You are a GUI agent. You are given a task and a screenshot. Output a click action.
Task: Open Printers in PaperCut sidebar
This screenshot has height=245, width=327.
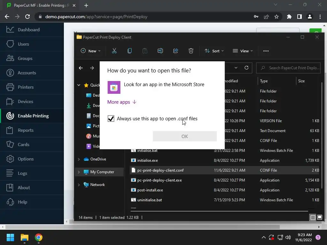click(32, 87)
